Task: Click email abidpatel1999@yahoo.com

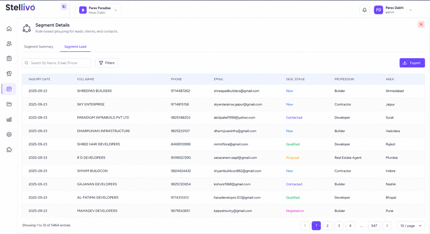Action: [234, 118]
